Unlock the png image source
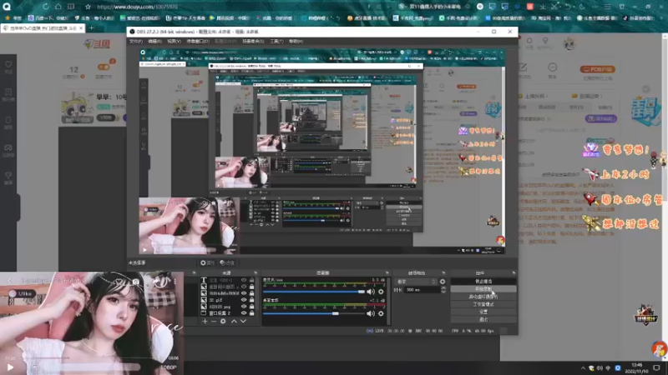668x375 pixels. tap(252, 307)
